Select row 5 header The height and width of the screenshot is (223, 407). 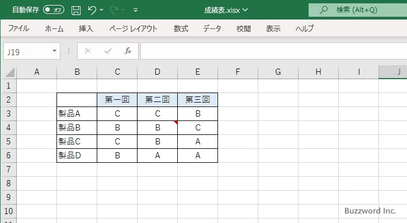[8, 142]
